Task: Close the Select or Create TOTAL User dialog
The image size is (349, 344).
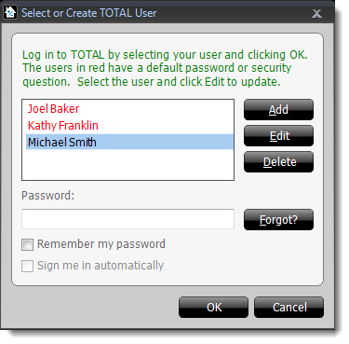Action: [x=316, y=14]
